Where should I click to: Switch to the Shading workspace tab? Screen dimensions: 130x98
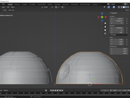point(50,4)
